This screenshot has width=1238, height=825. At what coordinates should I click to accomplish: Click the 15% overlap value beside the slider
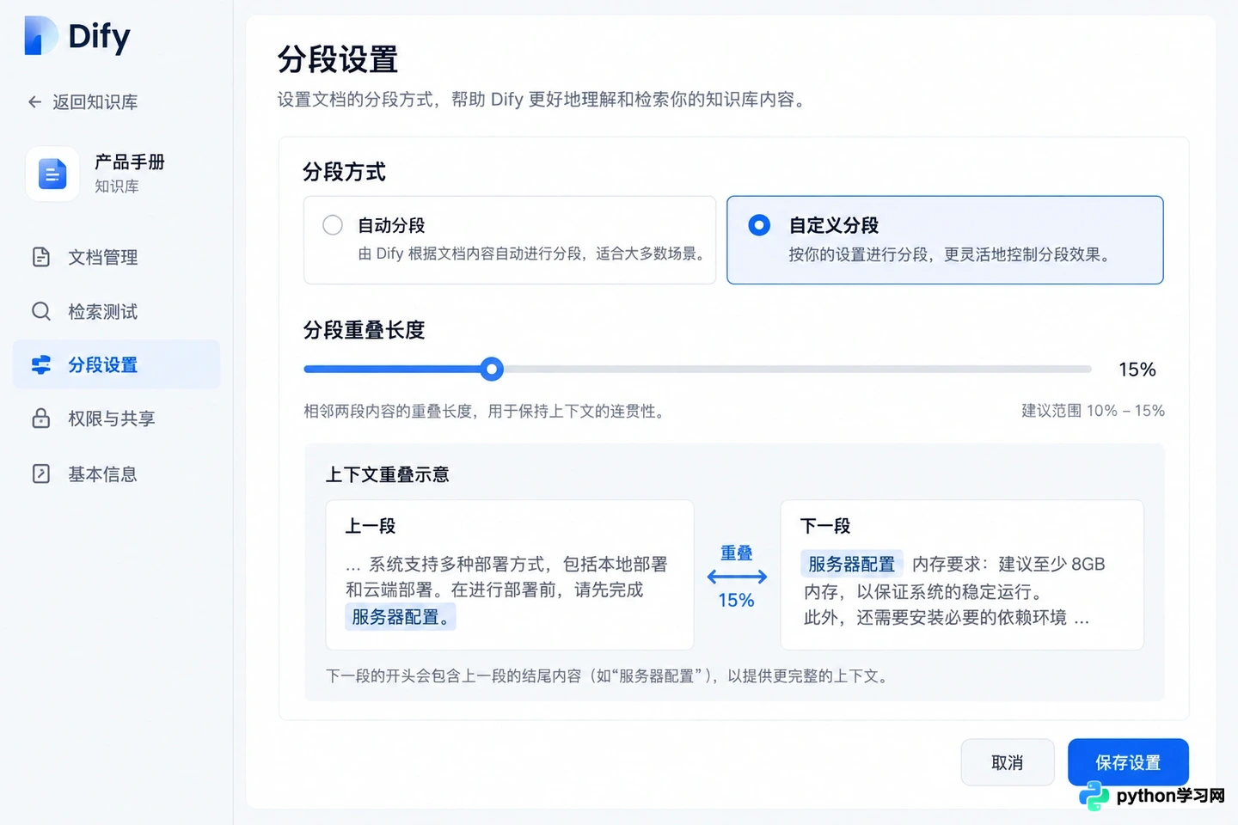(1137, 370)
